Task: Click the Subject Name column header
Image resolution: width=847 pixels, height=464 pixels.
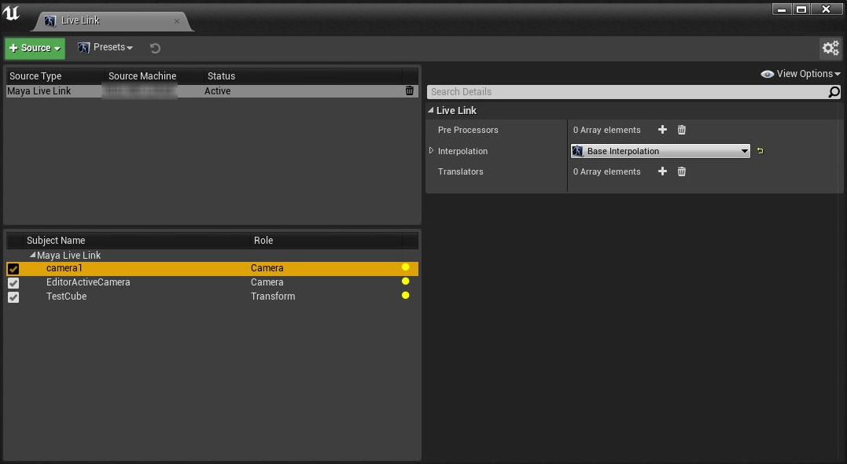Action: (56, 241)
